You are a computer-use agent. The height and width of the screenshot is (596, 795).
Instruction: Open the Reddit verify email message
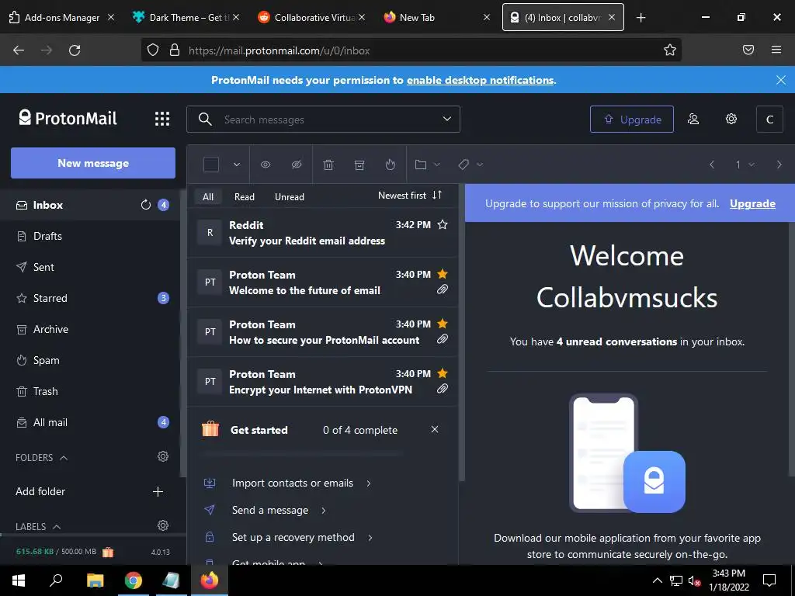coord(322,233)
